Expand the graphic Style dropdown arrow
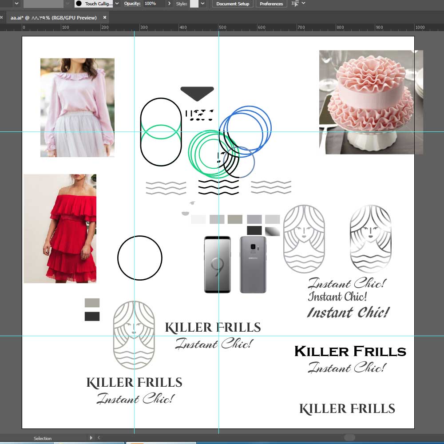Screen dimensions: 444x444 coord(203,4)
